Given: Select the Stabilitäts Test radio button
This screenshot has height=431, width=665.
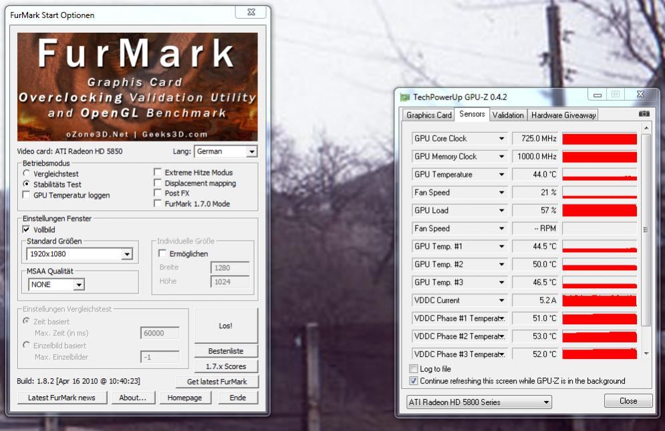Looking at the screenshot, I should (x=27, y=184).
